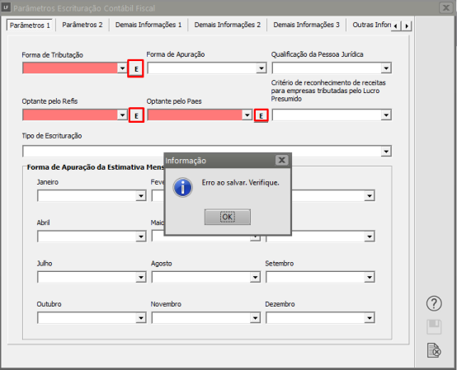Screen dimensions: 457x370
Task: Open the Tipo de Escrituração dropdown
Action: 386,152
